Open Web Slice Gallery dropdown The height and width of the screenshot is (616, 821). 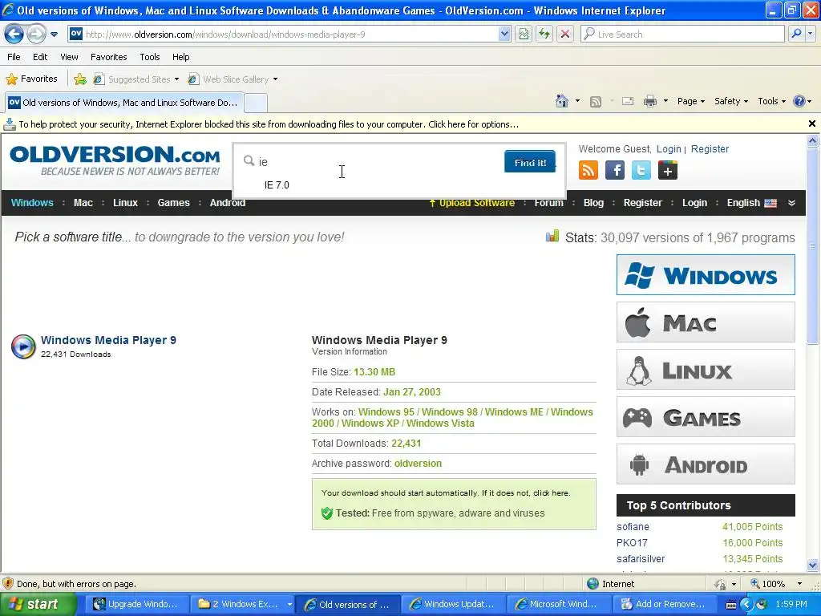tap(233, 79)
